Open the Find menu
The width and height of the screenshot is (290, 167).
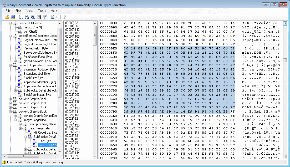tap(18, 11)
